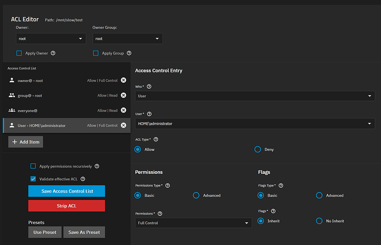Choose Advanced flags type

coord(319,195)
